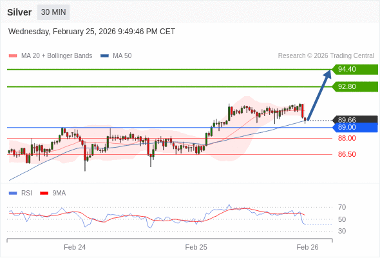
Task: Click the 89.00 blue pivot label
Action: (x=355, y=128)
